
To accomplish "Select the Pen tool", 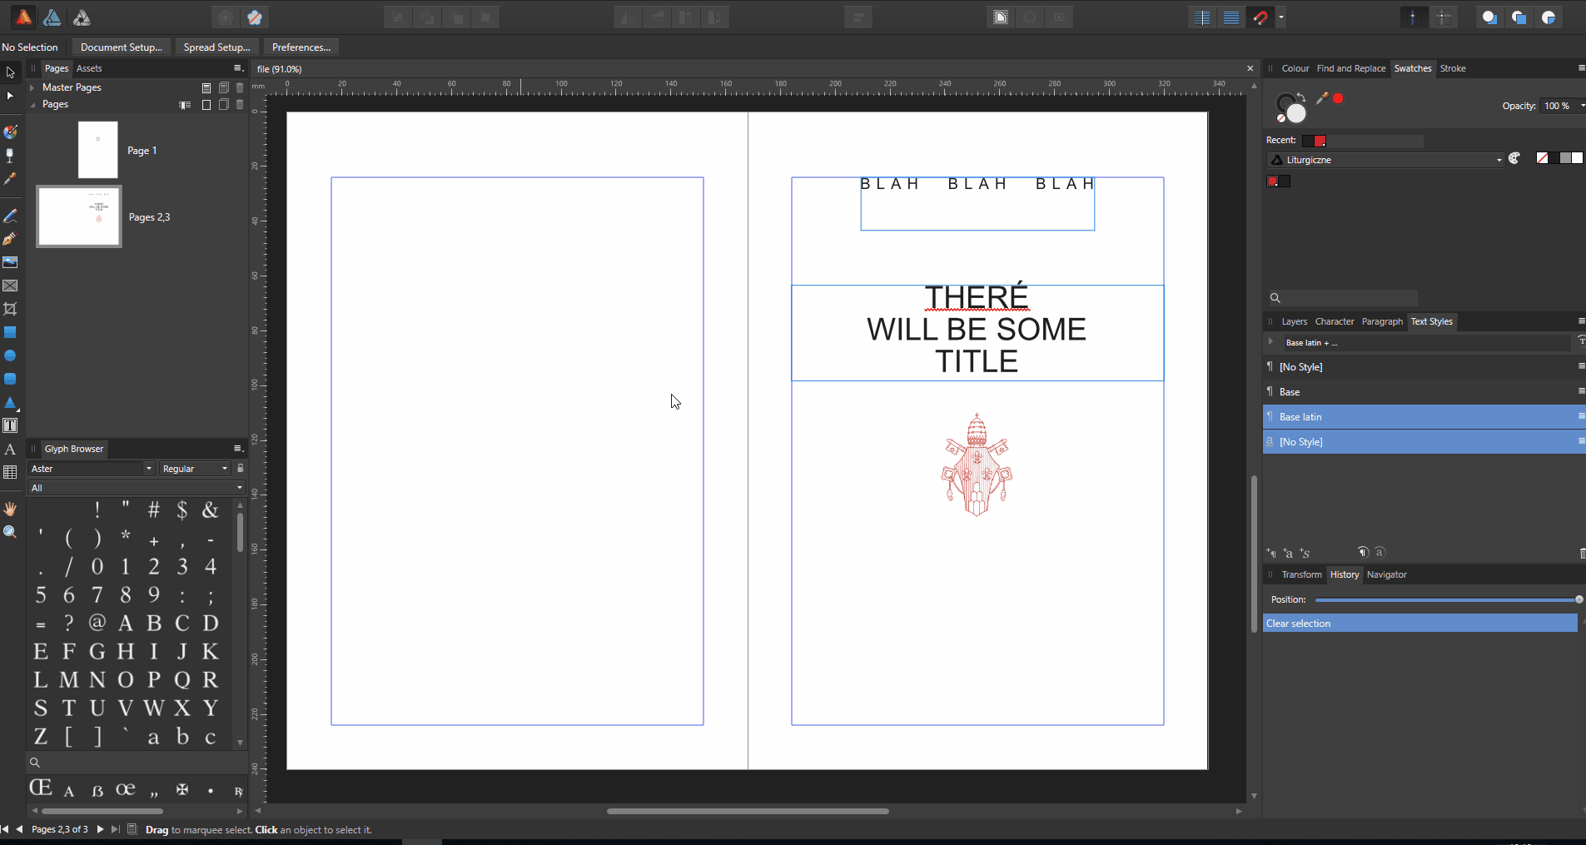I will [10, 239].
